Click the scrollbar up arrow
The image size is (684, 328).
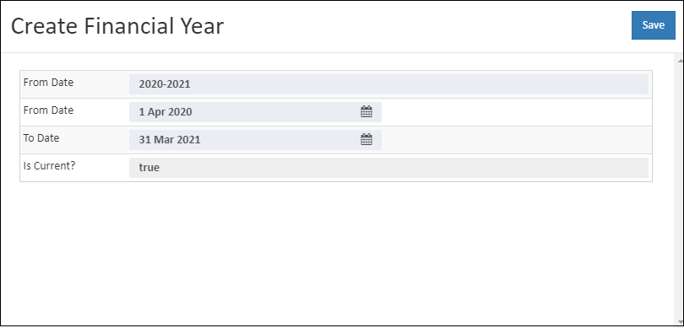pyautogui.click(x=680, y=61)
